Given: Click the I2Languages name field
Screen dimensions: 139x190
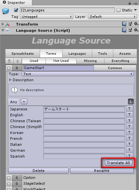Looking at the screenshot, I should coord(67,10).
